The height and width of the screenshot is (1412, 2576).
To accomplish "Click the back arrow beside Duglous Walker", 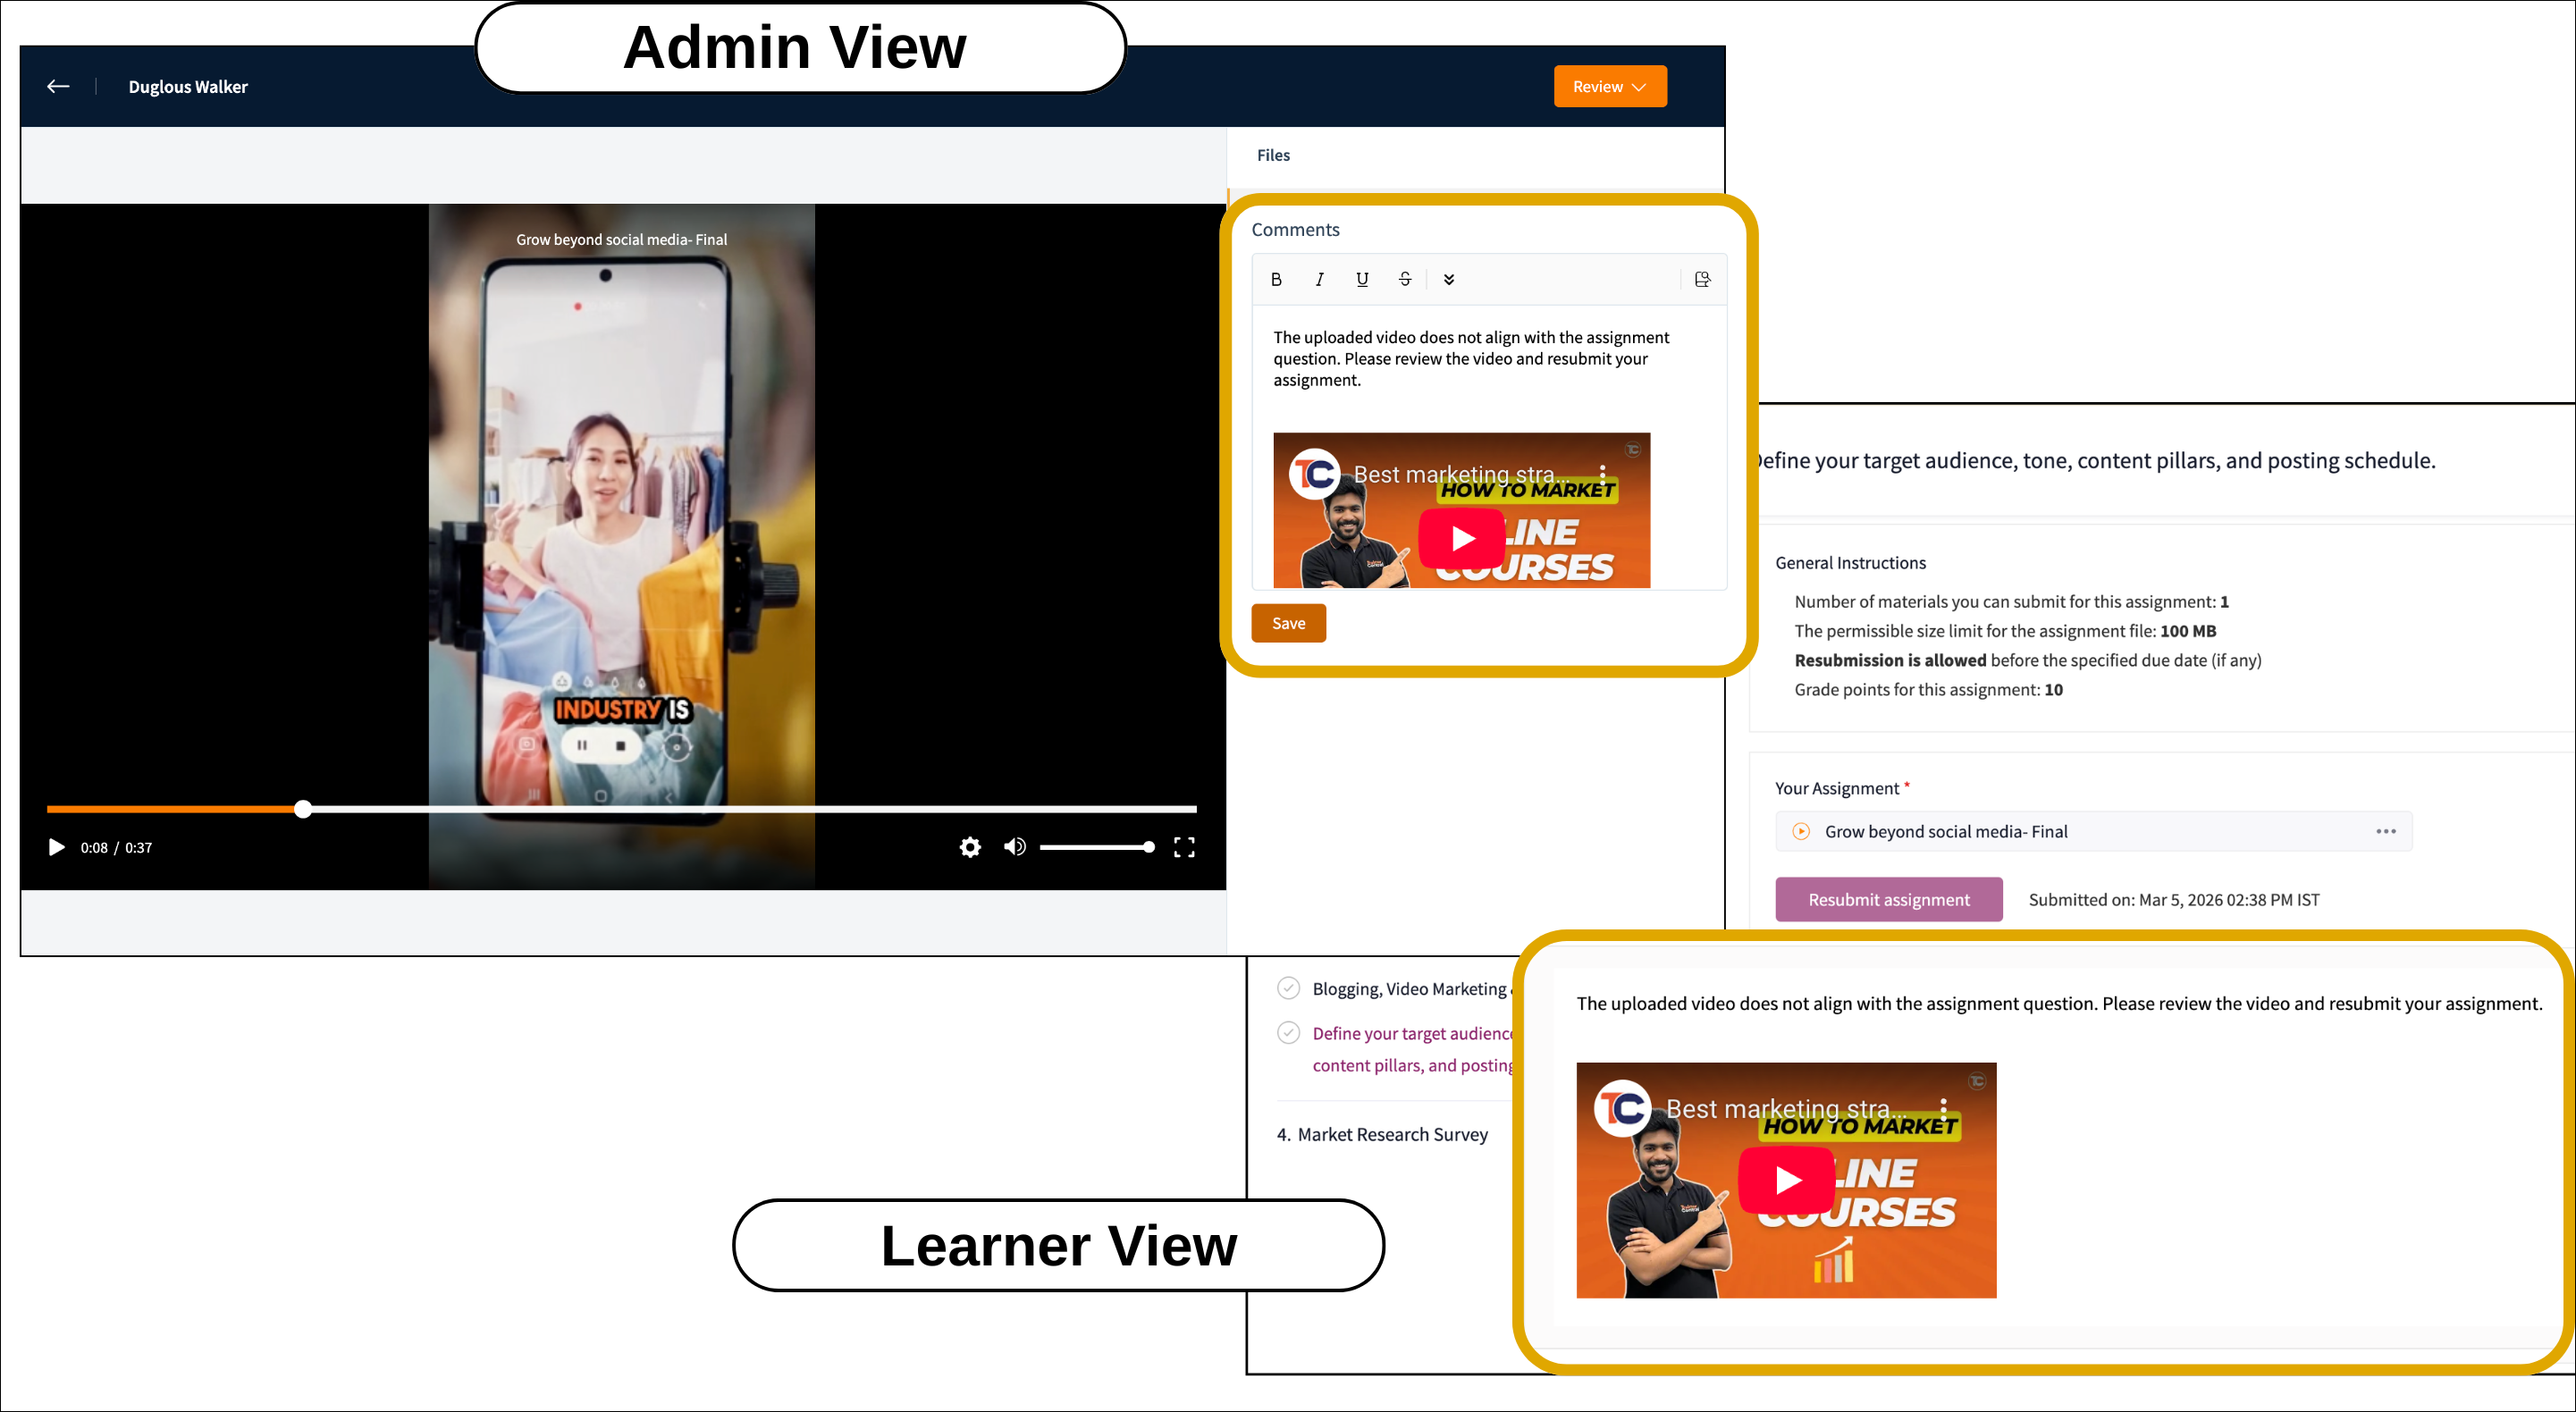I will point(58,87).
